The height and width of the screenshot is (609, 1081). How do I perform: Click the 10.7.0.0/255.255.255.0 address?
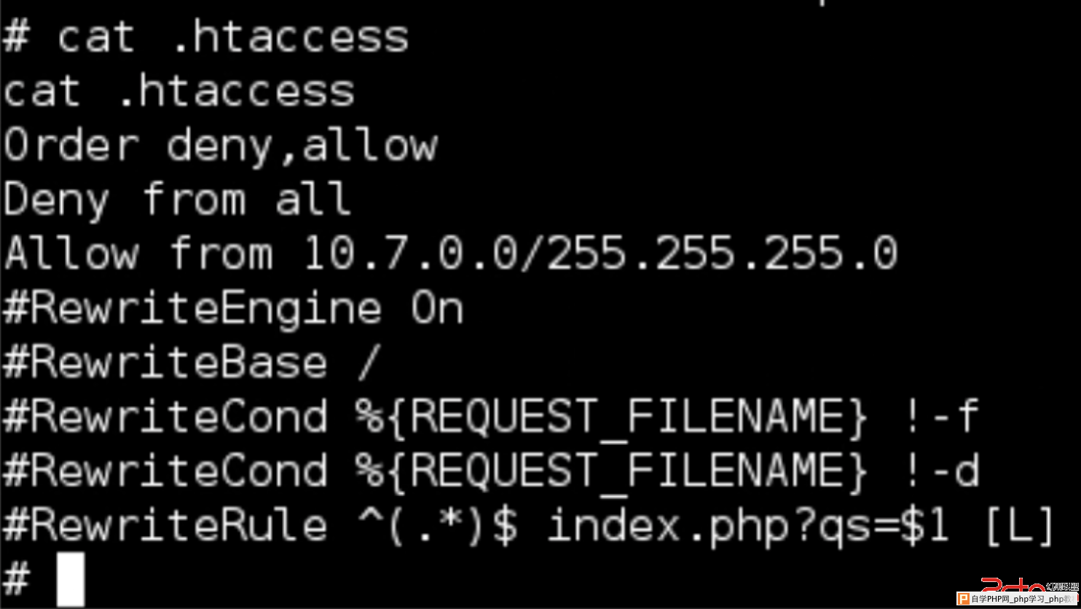click(x=600, y=254)
